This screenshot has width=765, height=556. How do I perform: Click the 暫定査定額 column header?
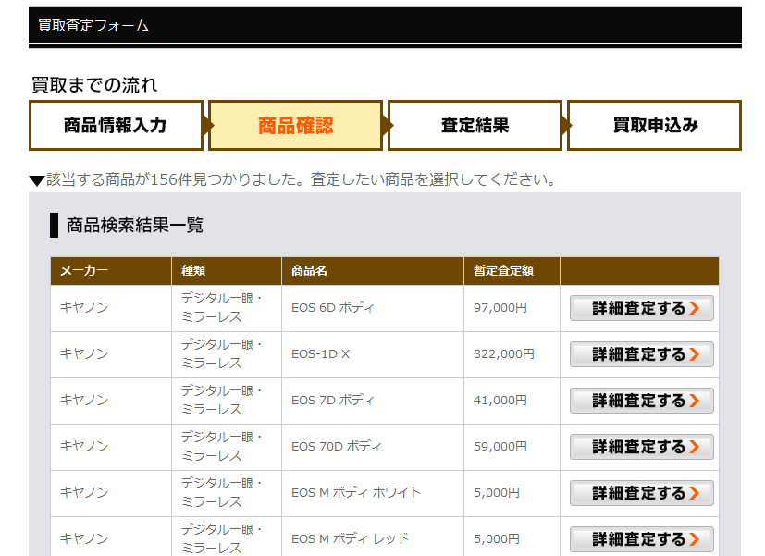[x=512, y=271]
